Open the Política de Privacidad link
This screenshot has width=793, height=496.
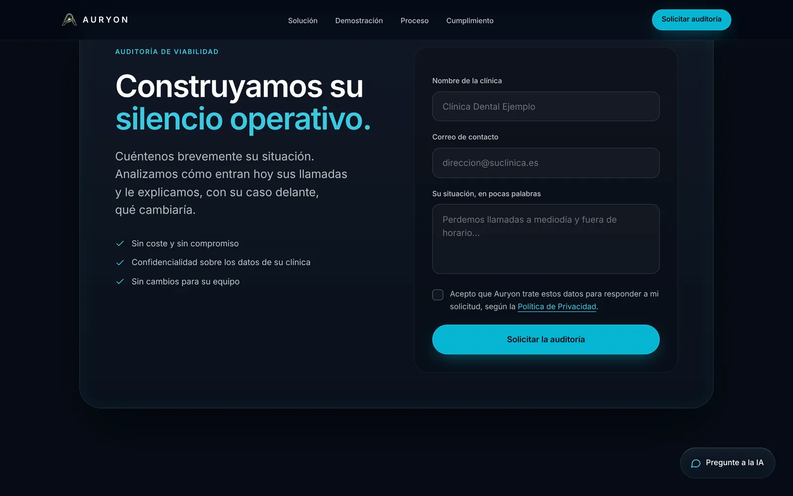(557, 307)
